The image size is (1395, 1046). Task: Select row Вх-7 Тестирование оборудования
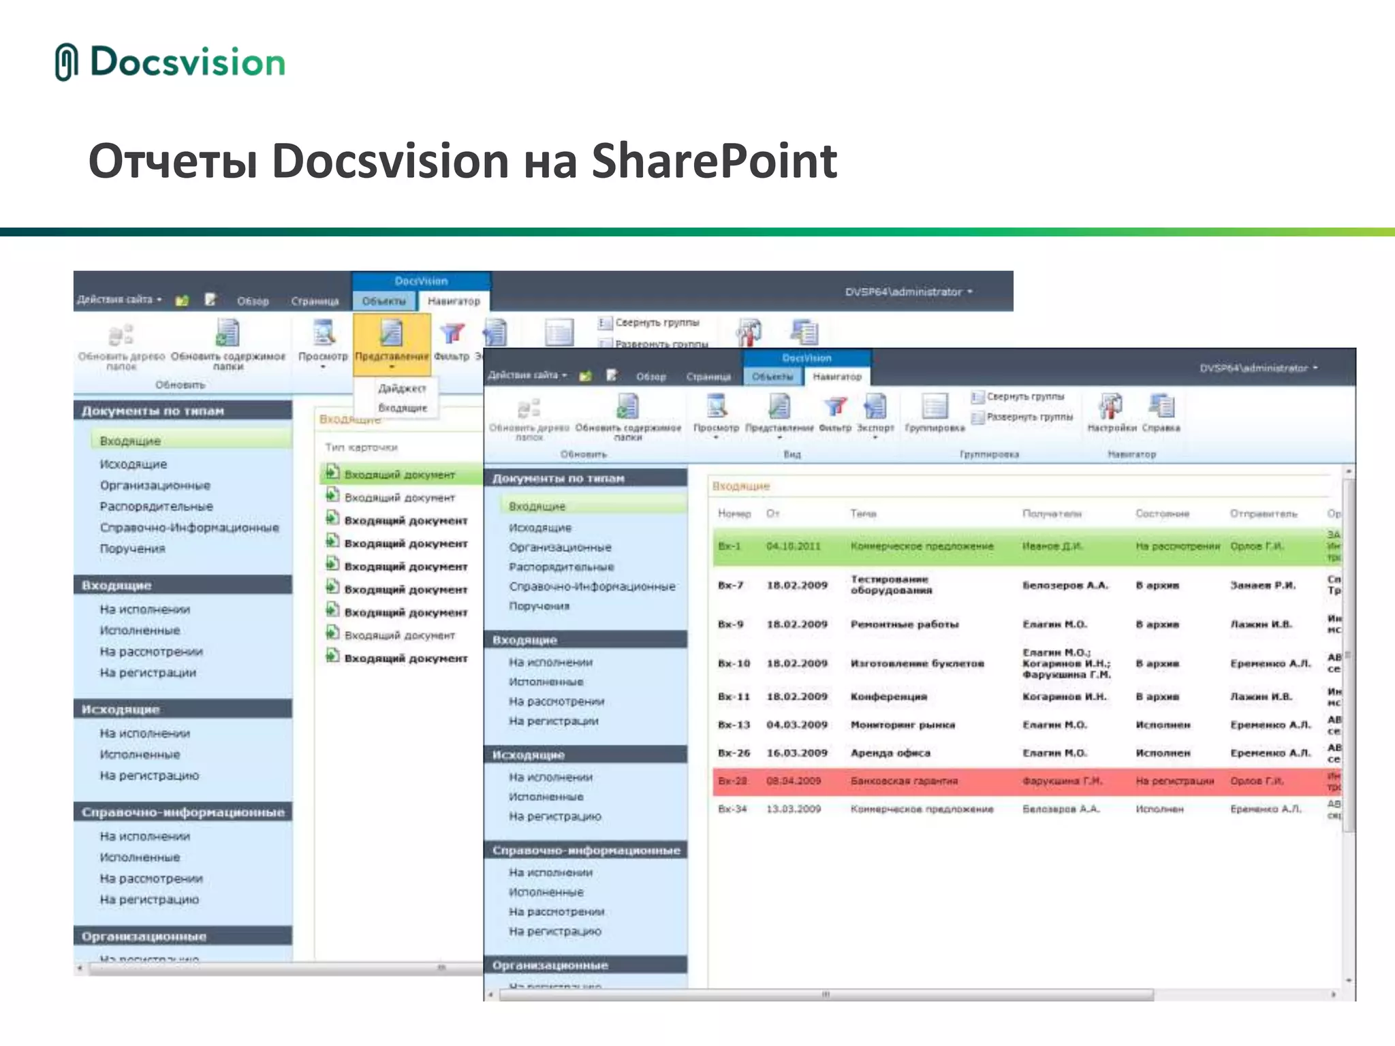pos(1026,585)
